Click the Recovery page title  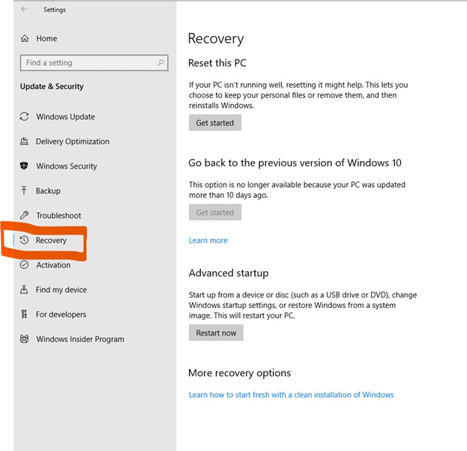click(216, 39)
